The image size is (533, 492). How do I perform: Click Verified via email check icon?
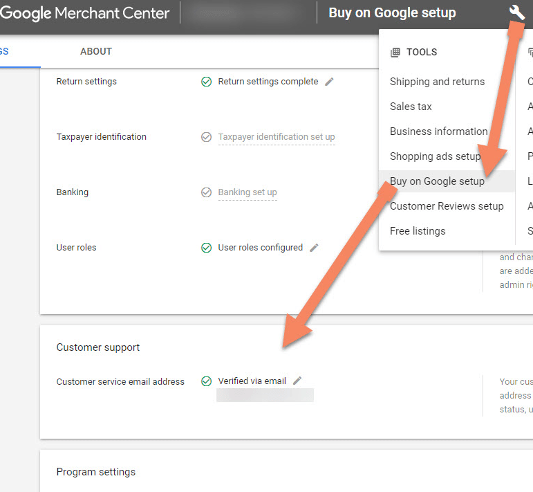click(206, 381)
